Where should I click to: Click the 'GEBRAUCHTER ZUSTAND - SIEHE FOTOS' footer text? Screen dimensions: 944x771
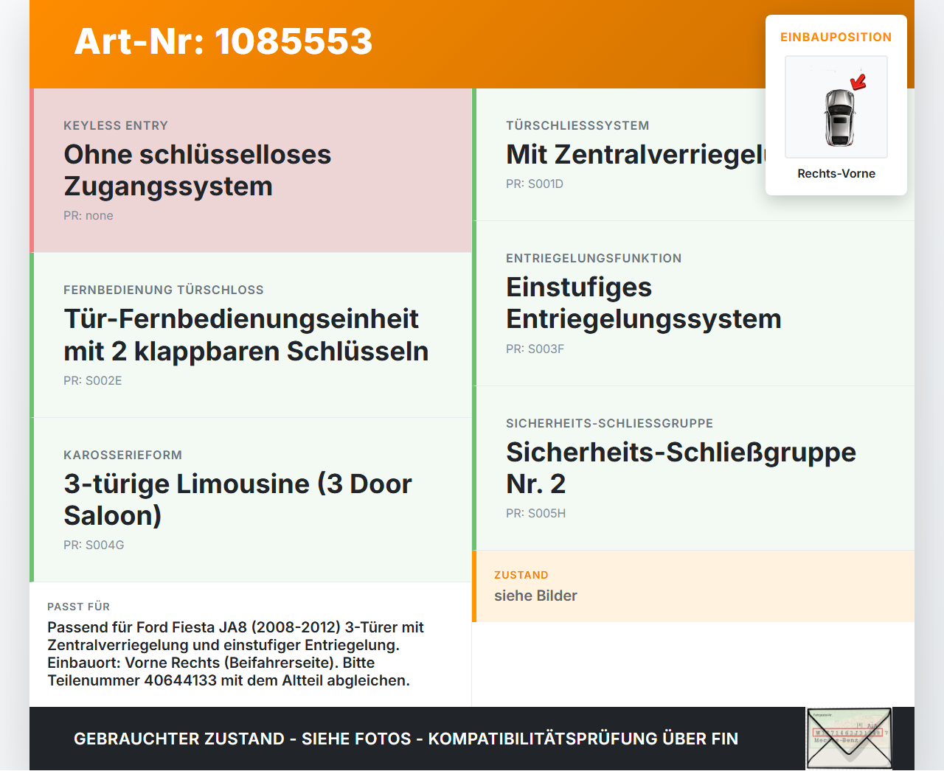[x=406, y=739]
